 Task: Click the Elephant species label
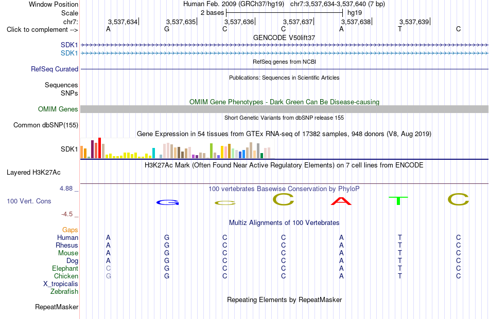click(x=65, y=269)
